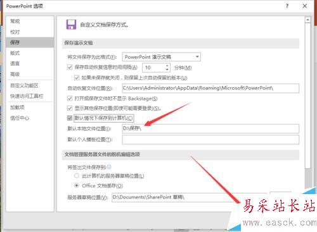Click the 默认本地文件位置 field with D:\保存\
This screenshot has width=317, height=232.
pyautogui.click(x=210, y=128)
